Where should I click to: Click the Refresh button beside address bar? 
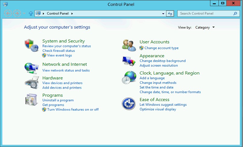tap(170, 14)
